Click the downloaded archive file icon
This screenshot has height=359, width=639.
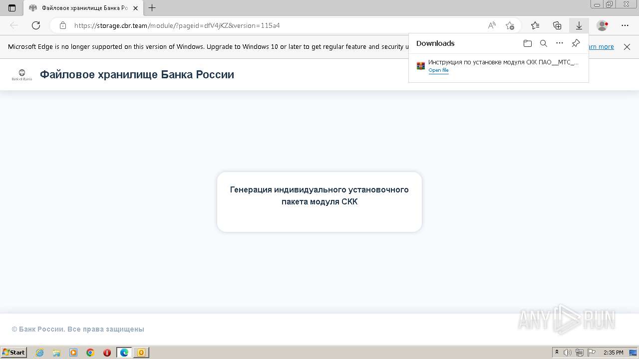(x=421, y=66)
